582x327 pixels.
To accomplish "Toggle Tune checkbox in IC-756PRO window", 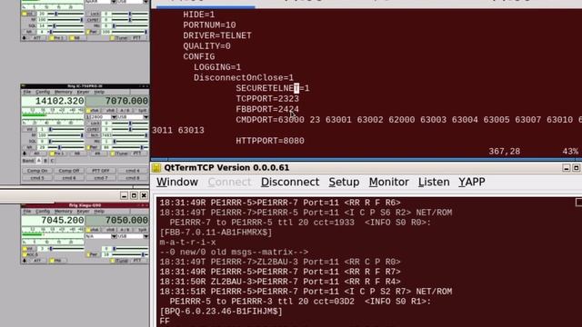I will click(x=119, y=154).
